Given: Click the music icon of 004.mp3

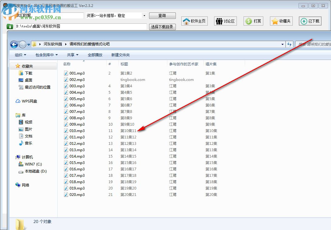Looking at the screenshot, I should [x=66, y=92].
